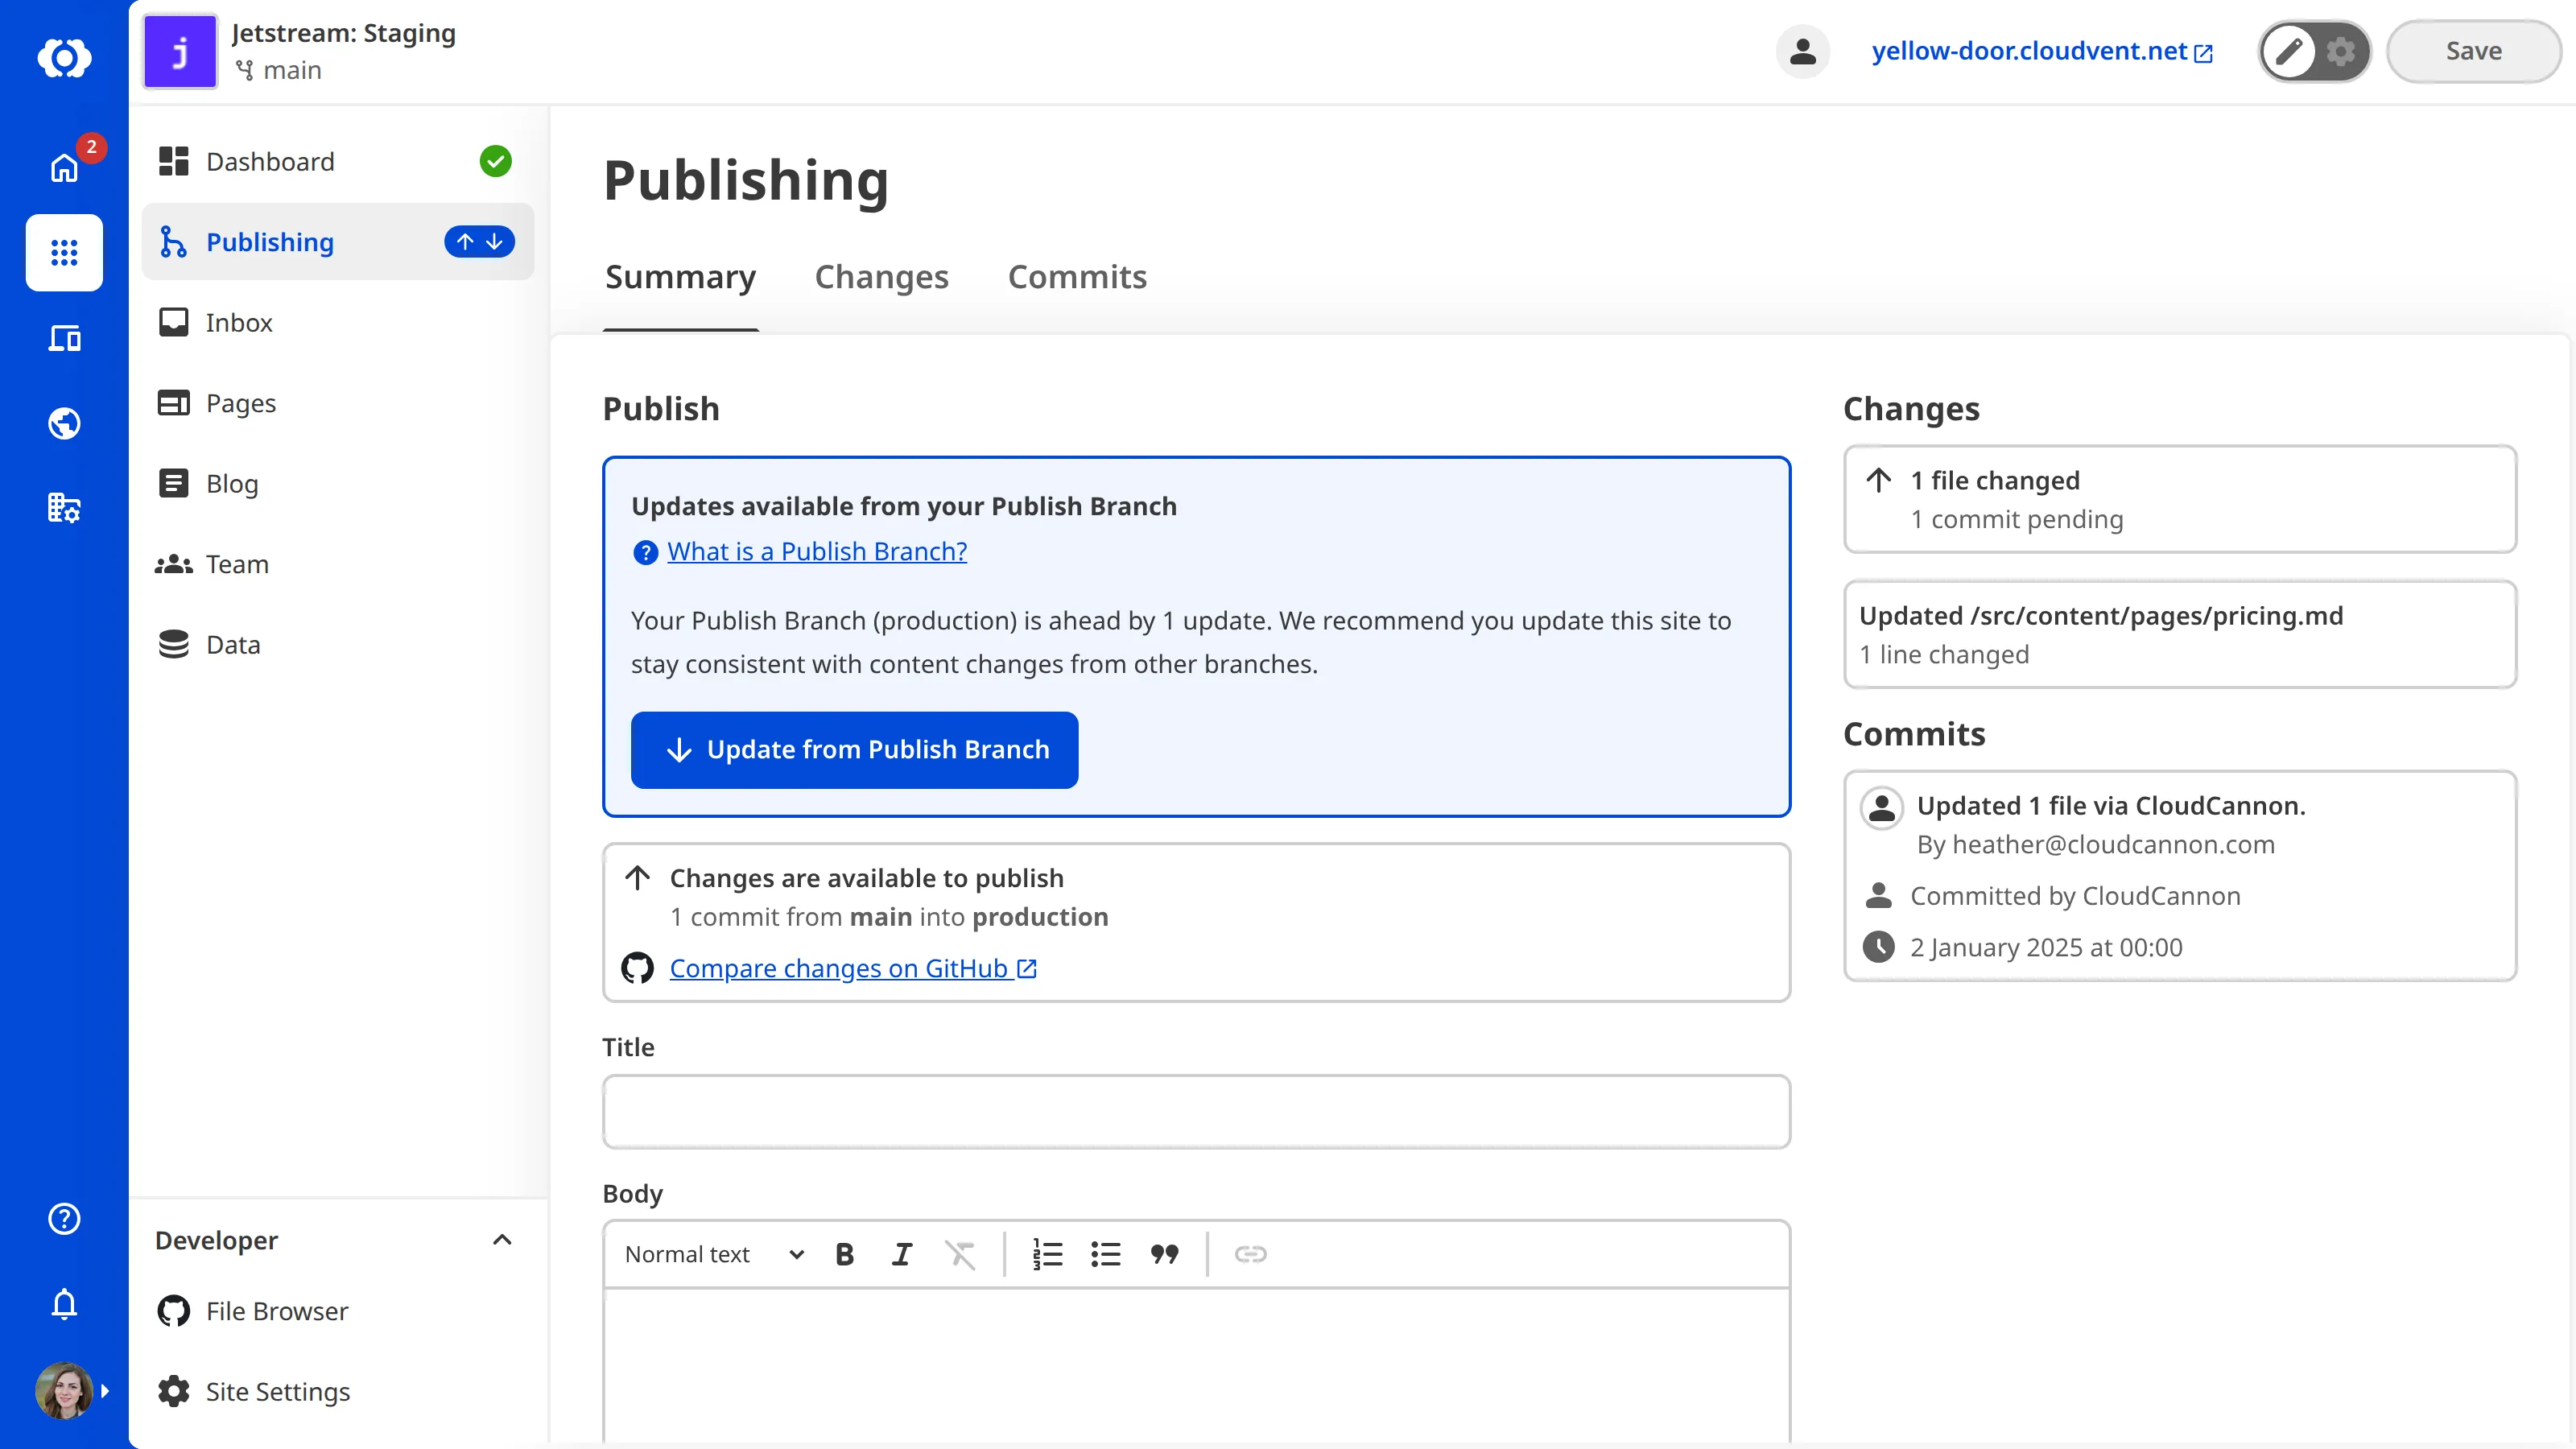Click into the Title input field

pyautogui.click(x=1196, y=1111)
